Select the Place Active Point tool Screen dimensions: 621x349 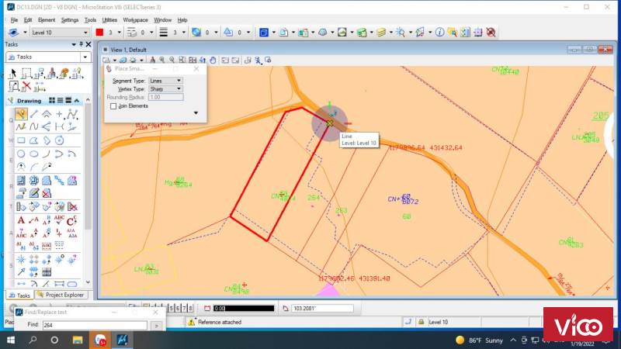(59, 114)
